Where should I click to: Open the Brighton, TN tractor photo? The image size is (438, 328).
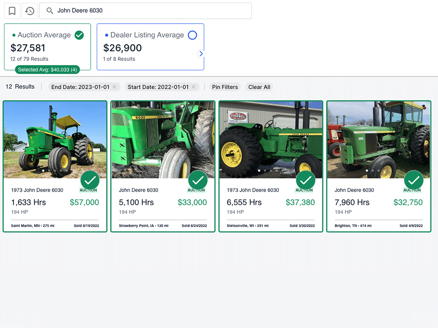tap(379, 140)
